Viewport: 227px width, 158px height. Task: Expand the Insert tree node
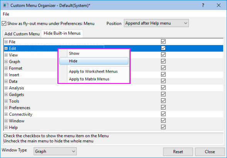6,75
